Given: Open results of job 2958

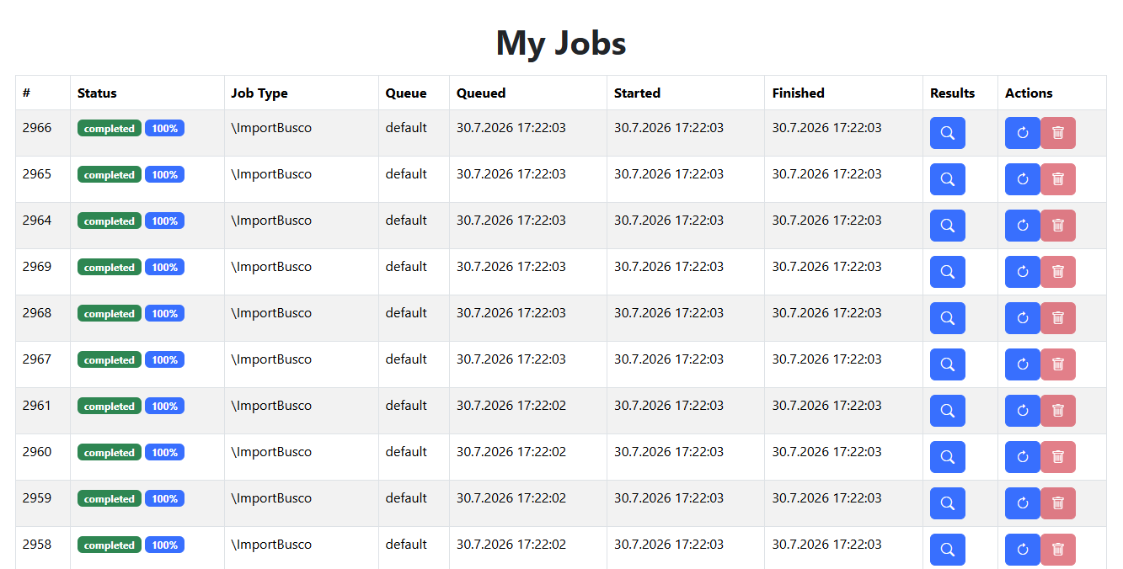Looking at the screenshot, I should [947, 550].
